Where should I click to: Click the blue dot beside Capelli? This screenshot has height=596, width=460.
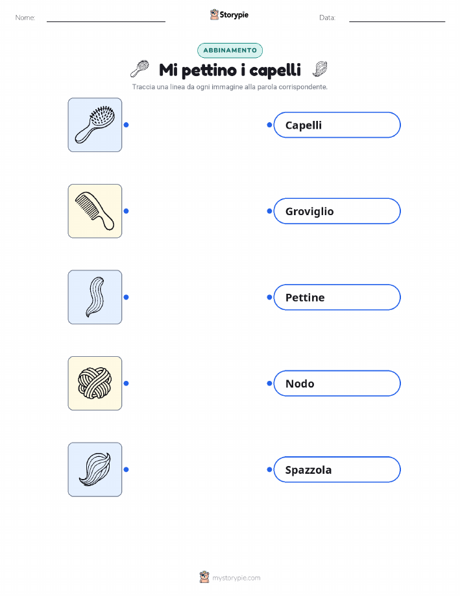269,125
